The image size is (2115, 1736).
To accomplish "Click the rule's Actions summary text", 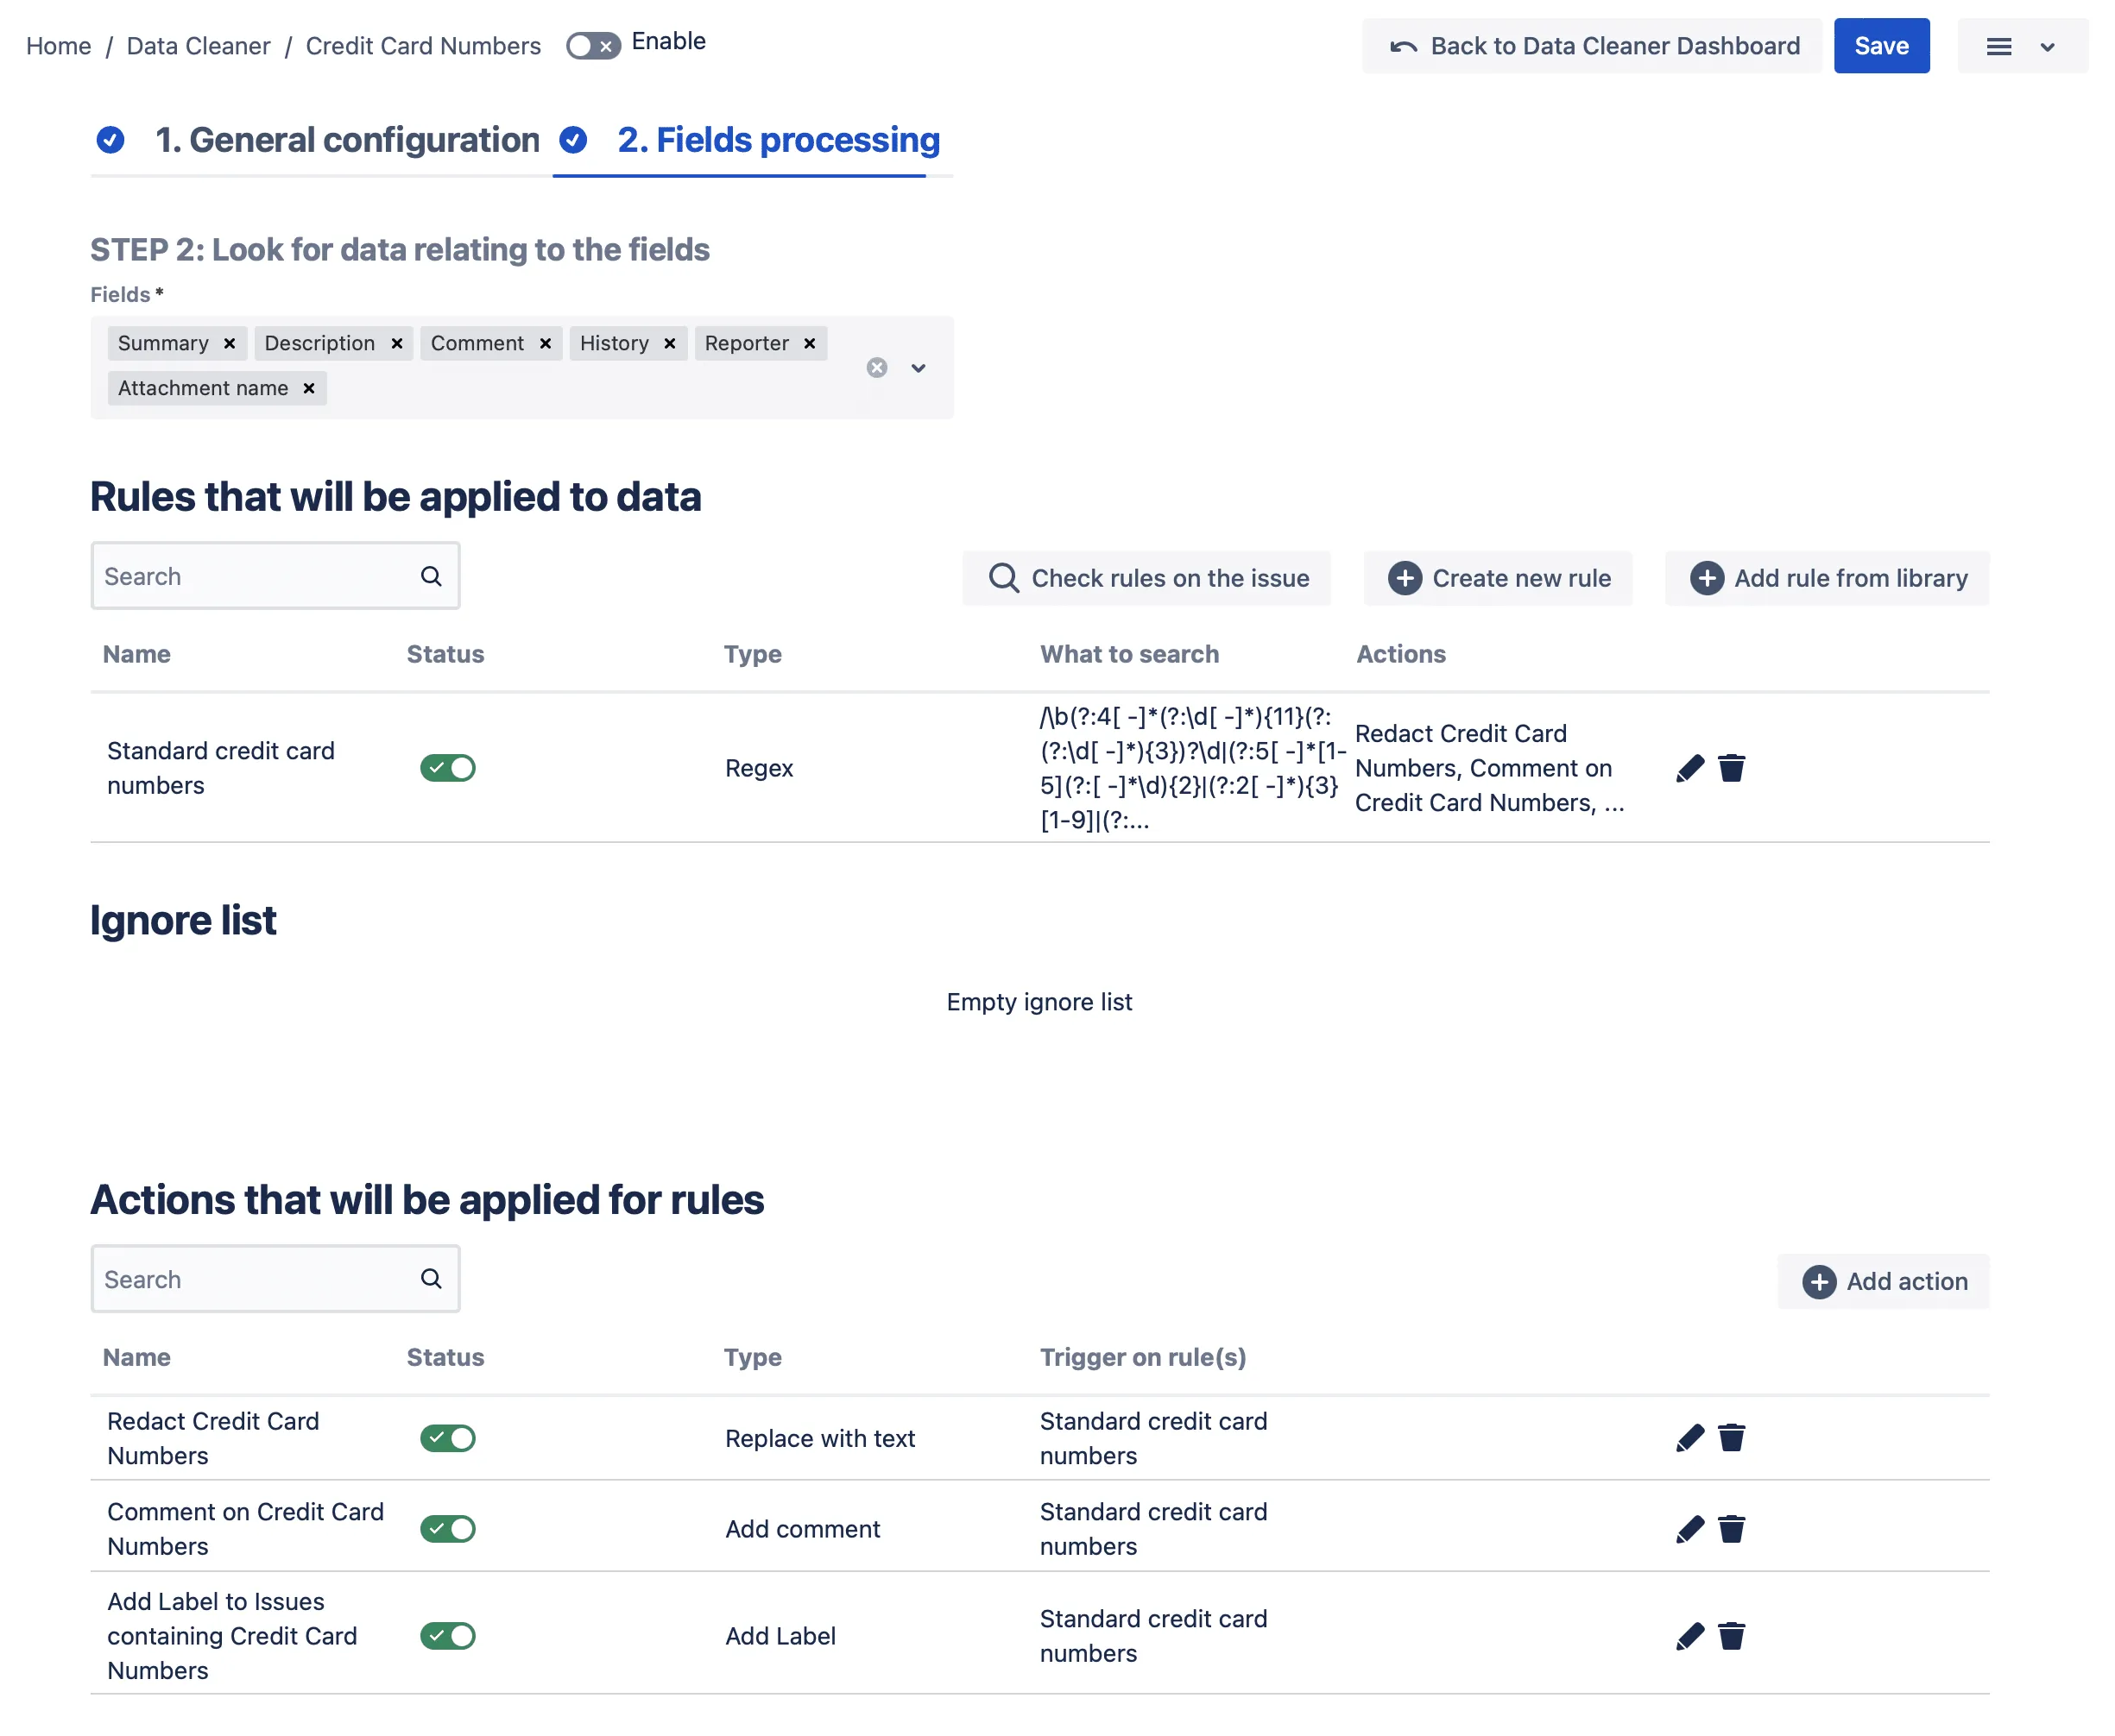I will (1490, 768).
